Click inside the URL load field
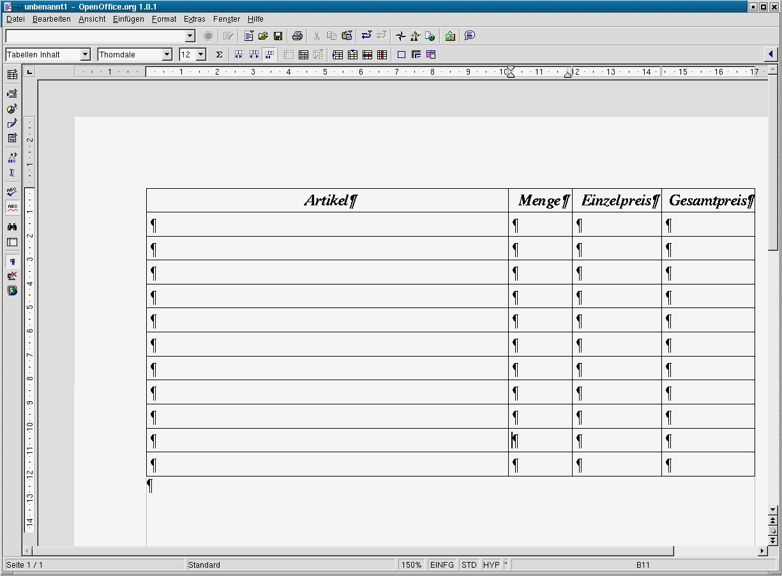The height and width of the screenshot is (576, 782). point(96,36)
